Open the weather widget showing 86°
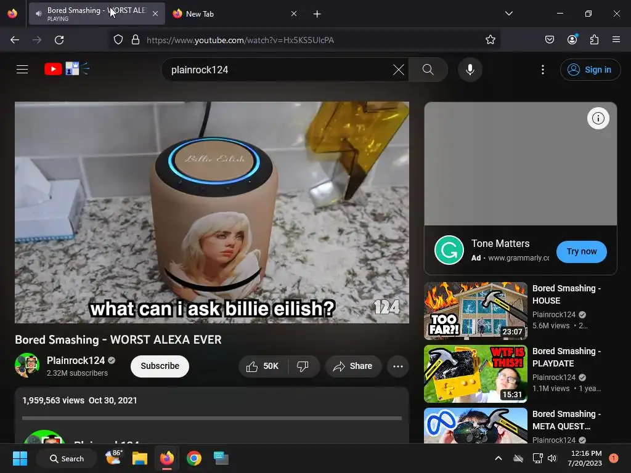 114,458
